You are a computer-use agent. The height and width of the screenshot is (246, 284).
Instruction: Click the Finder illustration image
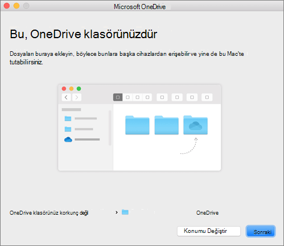point(139,128)
